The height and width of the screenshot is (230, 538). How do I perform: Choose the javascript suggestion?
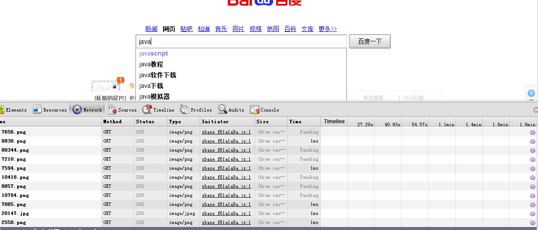[241, 53]
